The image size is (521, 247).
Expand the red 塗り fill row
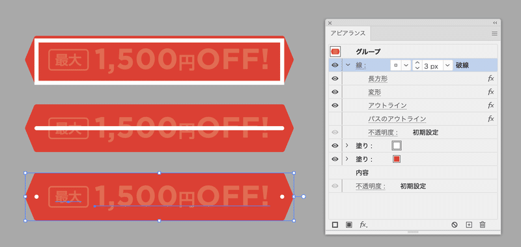tap(347, 159)
